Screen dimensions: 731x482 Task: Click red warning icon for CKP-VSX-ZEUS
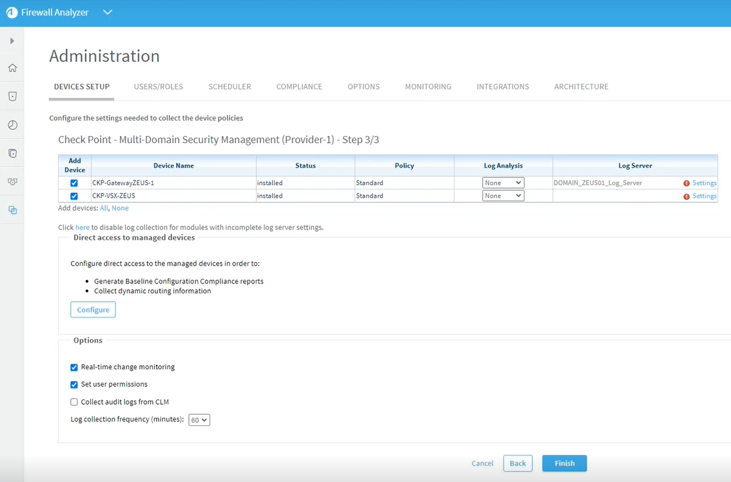(x=686, y=197)
